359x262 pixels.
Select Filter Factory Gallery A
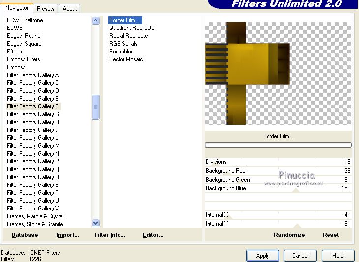pos(33,75)
